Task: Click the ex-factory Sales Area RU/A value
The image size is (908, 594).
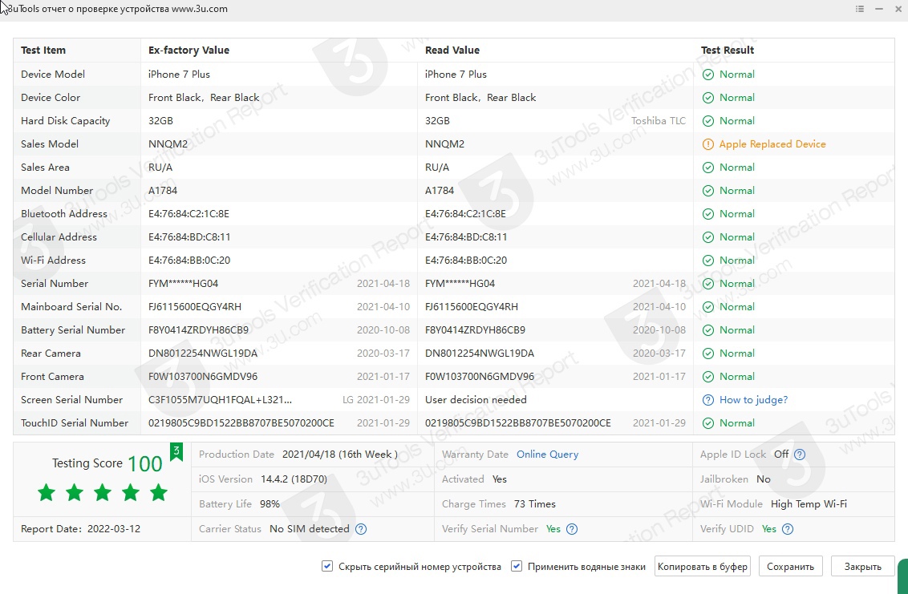Action: tap(160, 168)
